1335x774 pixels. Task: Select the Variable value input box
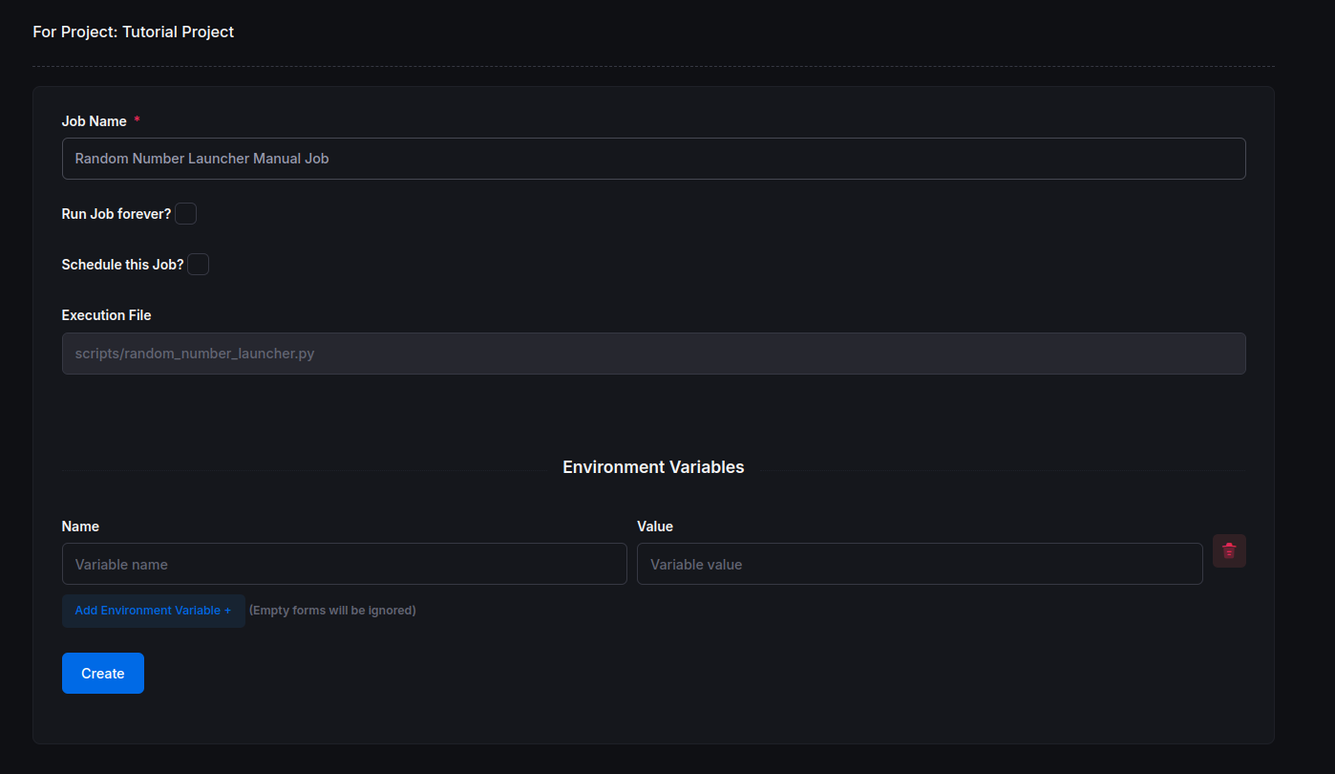[919, 565]
